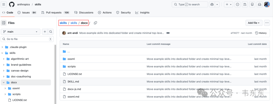The height and width of the screenshot is (104, 273).
Task: Open commit message link on SKILL.md row
Action: [189, 81]
